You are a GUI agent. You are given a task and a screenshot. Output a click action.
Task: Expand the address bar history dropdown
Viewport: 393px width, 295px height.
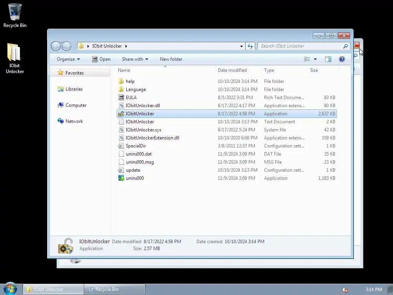tap(241, 46)
